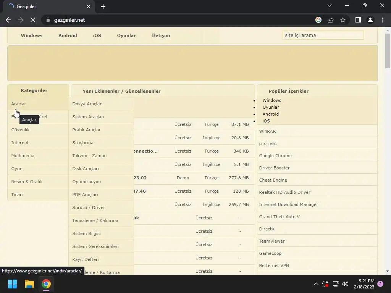The image size is (391, 293).
Task: Go back with the browser back arrow
Action: [8, 20]
